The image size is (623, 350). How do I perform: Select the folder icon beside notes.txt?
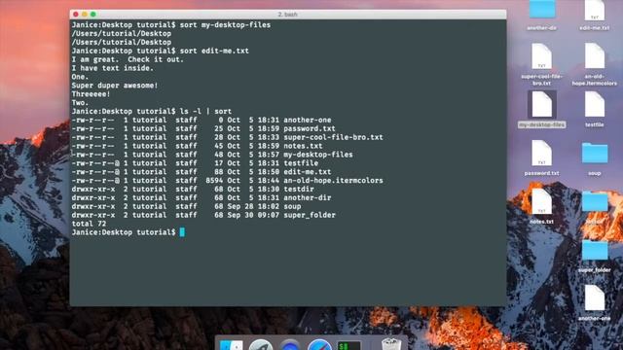(595, 201)
